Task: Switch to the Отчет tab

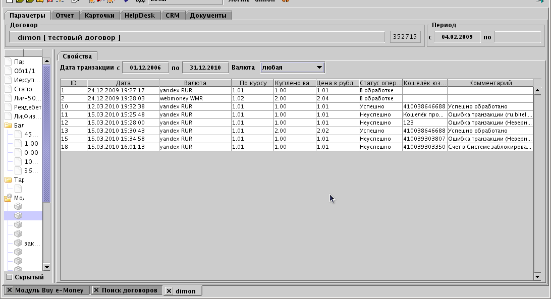Action: click(x=65, y=15)
